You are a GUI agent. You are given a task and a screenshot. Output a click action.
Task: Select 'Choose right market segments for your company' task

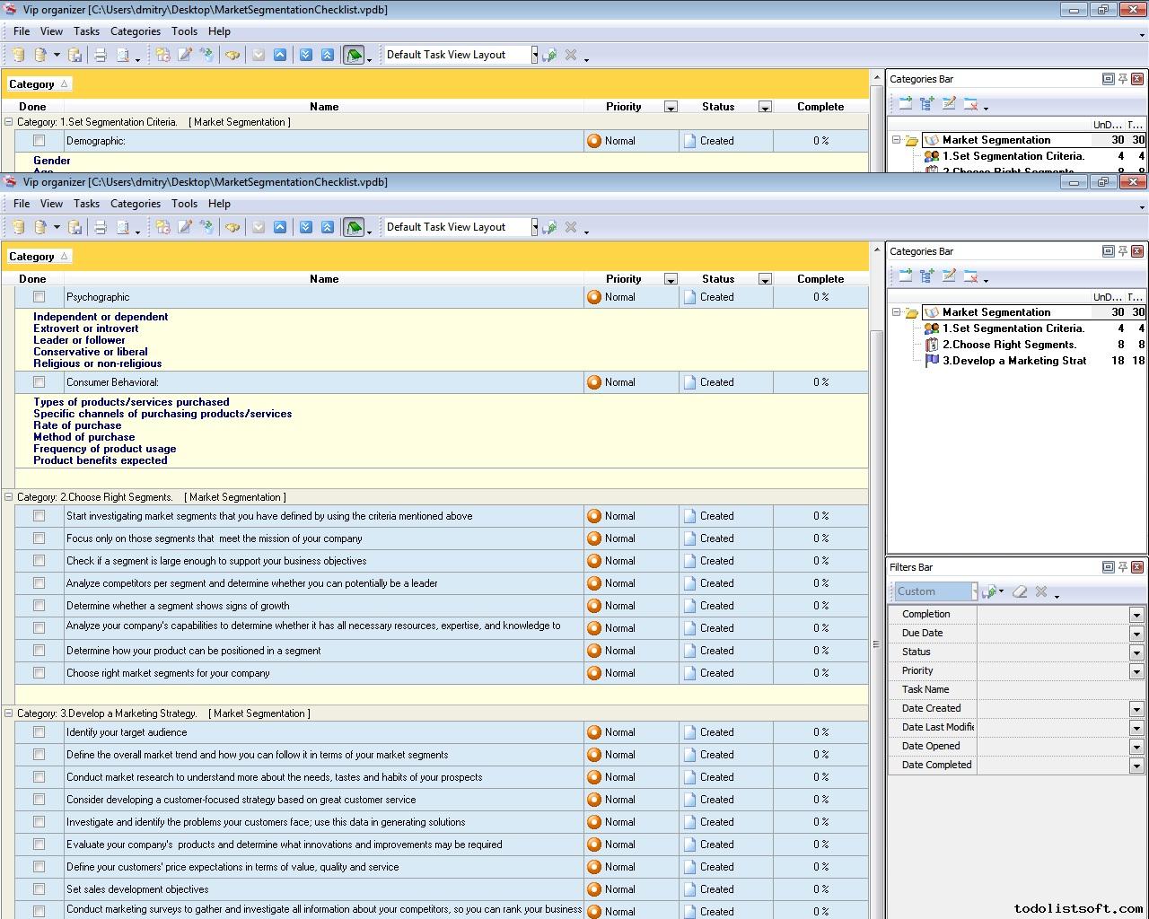tap(168, 673)
